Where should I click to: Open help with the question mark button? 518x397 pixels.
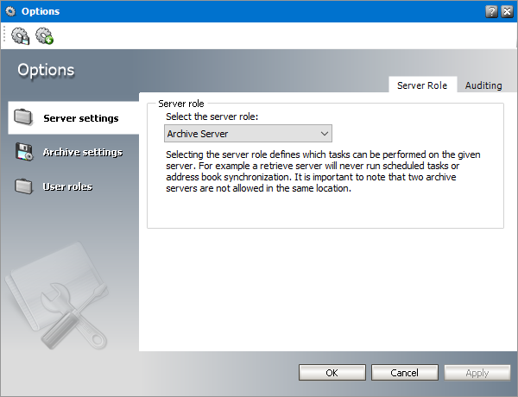coord(491,11)
